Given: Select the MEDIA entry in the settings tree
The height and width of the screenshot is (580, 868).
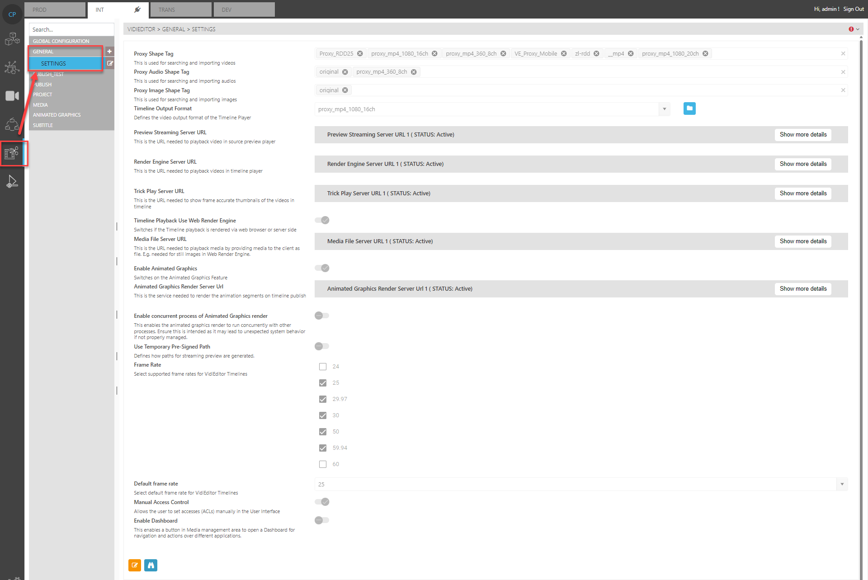Looking at the screenshot, I should coord(40,104).
